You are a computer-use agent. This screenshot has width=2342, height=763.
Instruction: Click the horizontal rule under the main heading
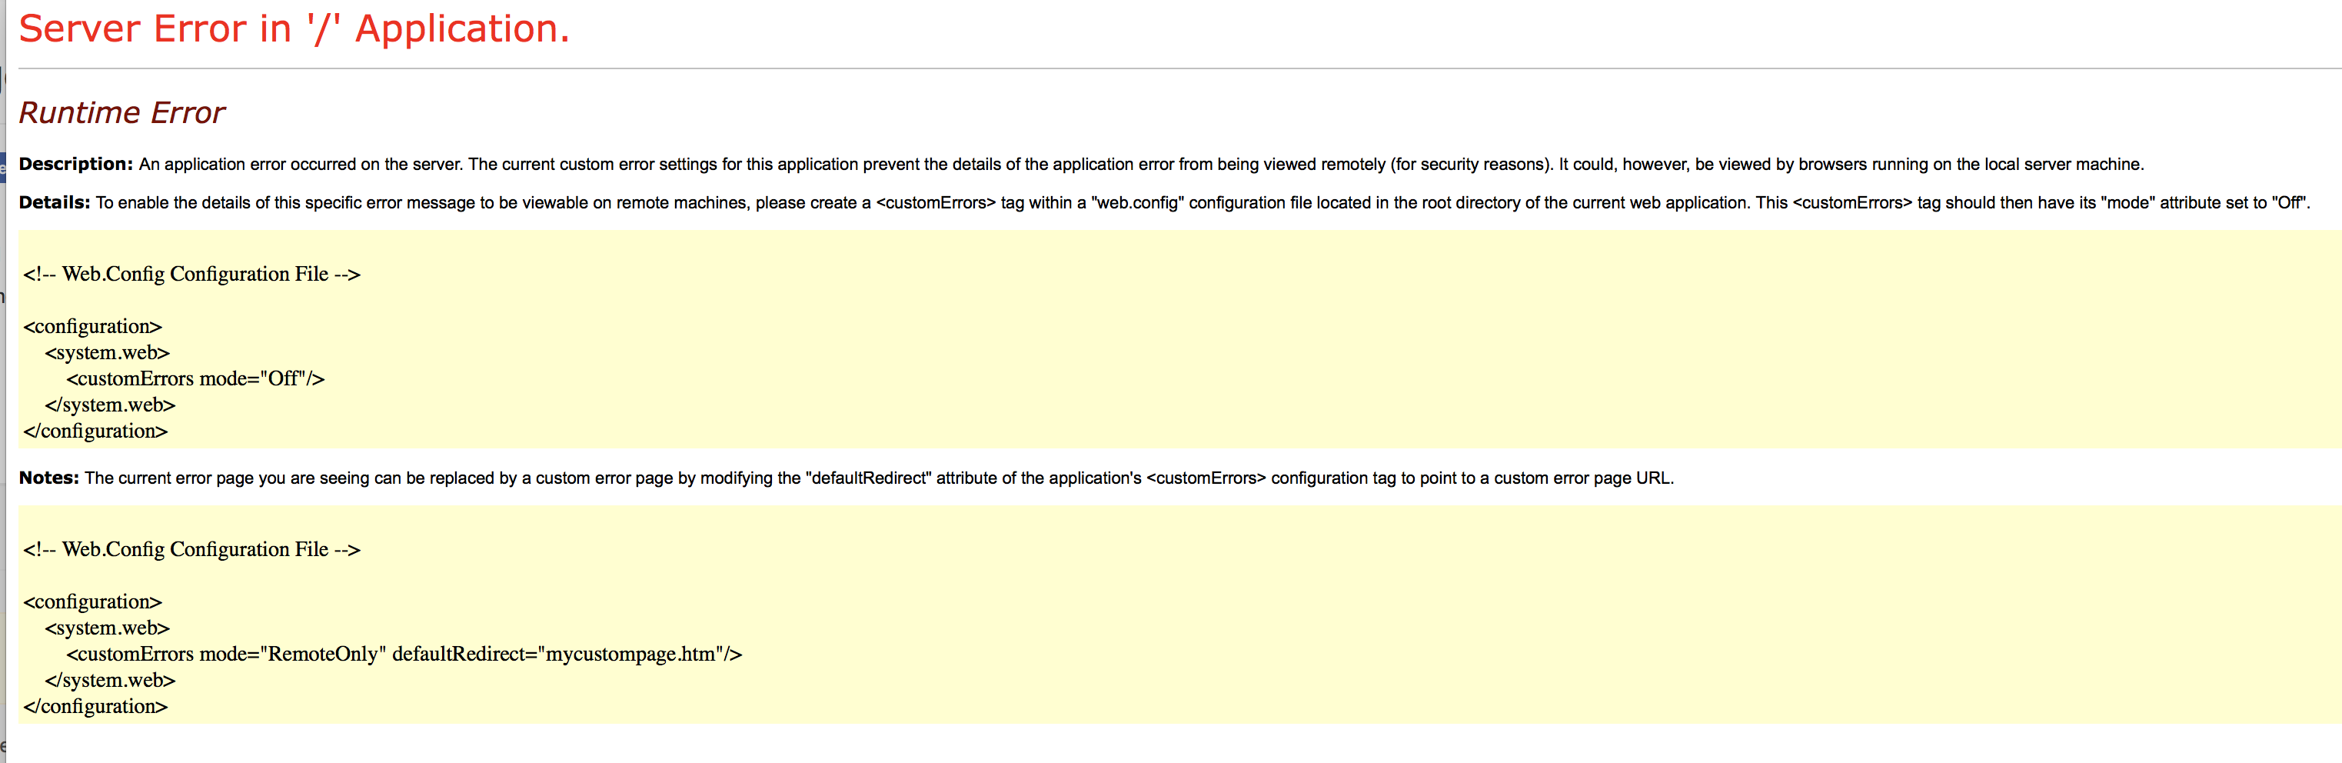coord(1180,68)
